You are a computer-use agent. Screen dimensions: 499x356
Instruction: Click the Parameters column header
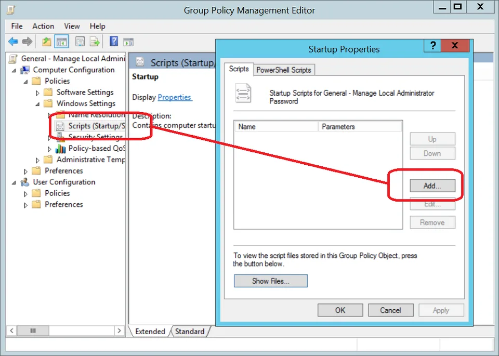click(x=360, y=127)
